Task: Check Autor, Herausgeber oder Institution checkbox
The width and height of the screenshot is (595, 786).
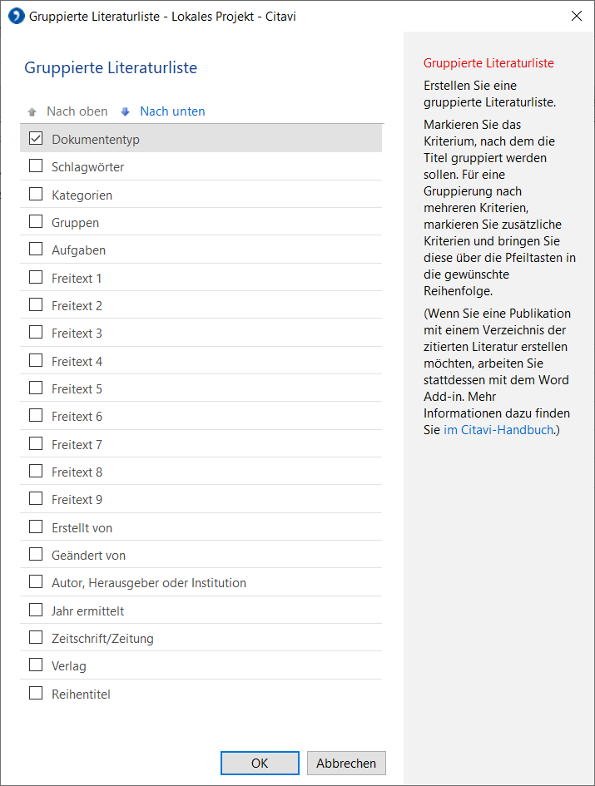Action: tap(36, 582)
